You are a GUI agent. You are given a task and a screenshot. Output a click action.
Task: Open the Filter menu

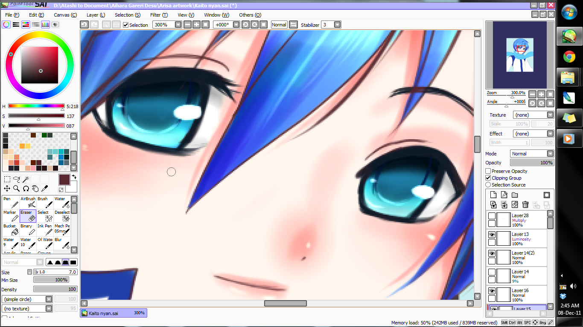point(159,15)
